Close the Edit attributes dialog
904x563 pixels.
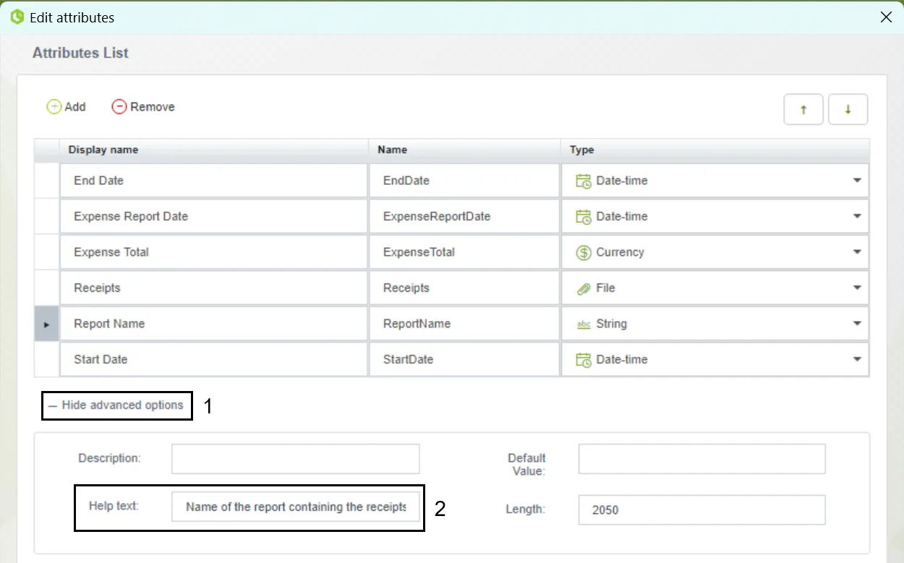click(x=886, y=17)
